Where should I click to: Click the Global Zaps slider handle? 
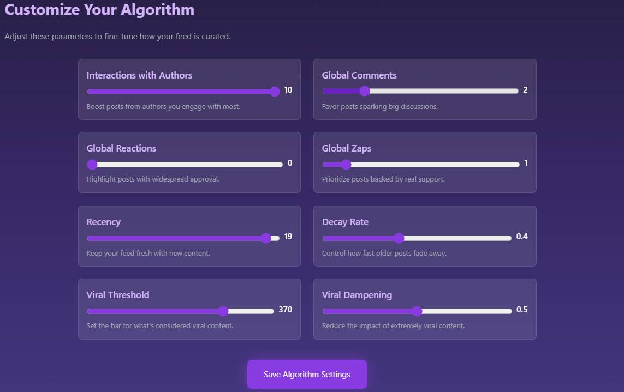pos(346,165)
